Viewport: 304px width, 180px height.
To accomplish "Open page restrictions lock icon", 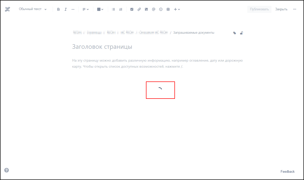I will [241, 33].
